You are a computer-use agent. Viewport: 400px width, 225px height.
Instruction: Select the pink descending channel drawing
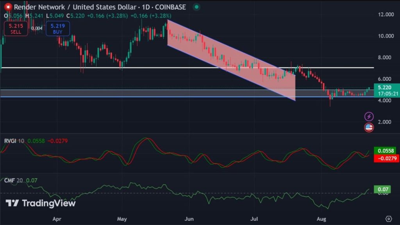point(231,60)
